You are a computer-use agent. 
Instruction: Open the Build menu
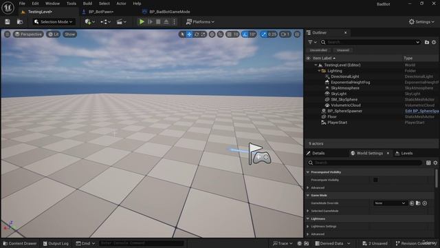[x=87, y=3]
